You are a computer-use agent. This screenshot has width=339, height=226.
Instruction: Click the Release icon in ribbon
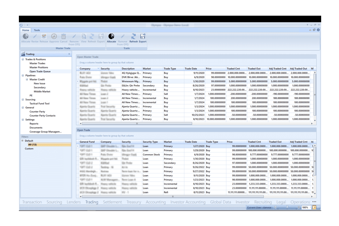tap(44, 36)
